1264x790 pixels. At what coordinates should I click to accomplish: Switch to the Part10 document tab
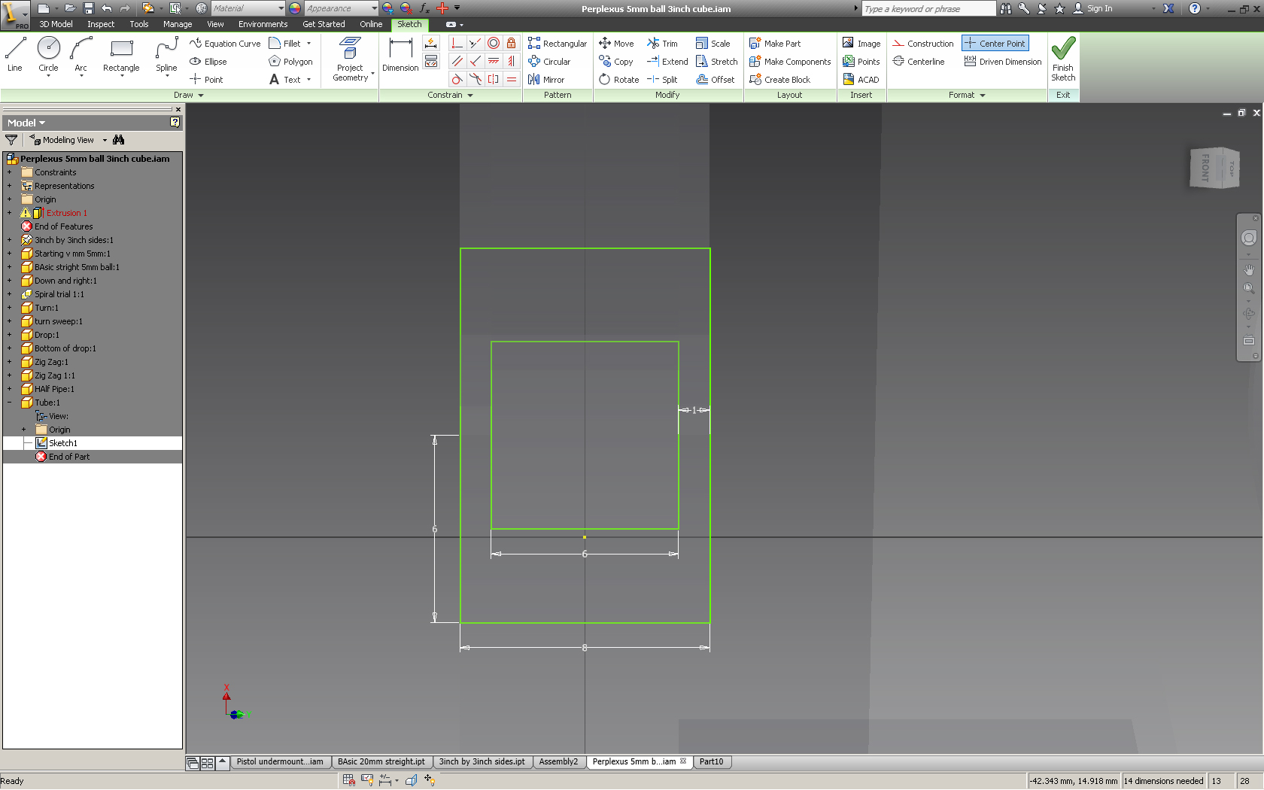pyautogui.click(x=711, y=761)
